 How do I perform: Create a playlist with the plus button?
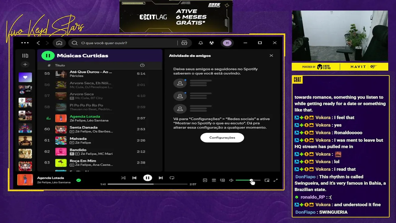tap(25, 64)
